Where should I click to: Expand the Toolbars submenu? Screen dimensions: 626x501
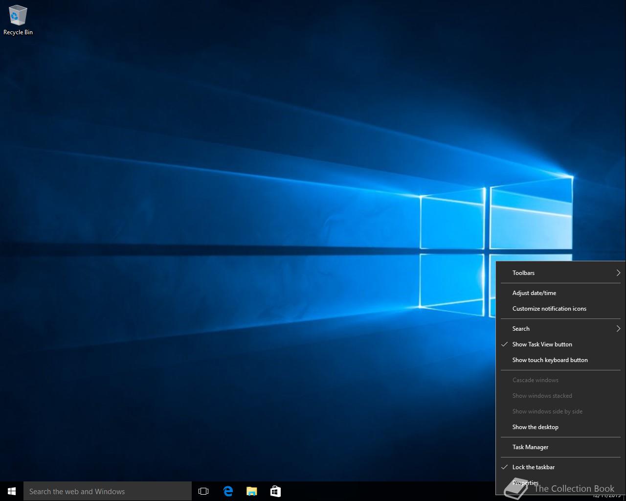(560, 273)
